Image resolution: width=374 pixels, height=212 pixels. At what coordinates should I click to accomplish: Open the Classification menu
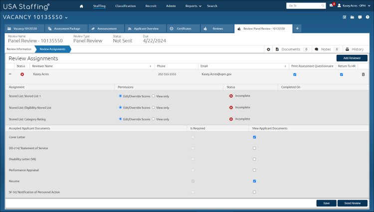[x=126, y=6]
